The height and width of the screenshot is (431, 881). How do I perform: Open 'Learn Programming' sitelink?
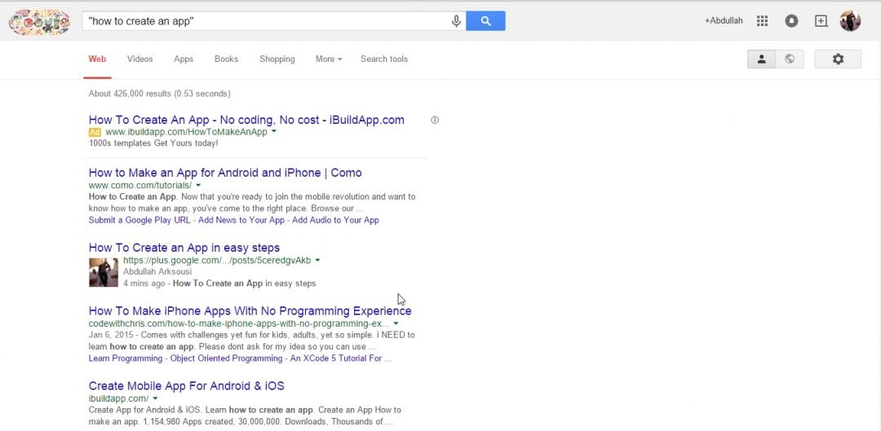(126, 358)
